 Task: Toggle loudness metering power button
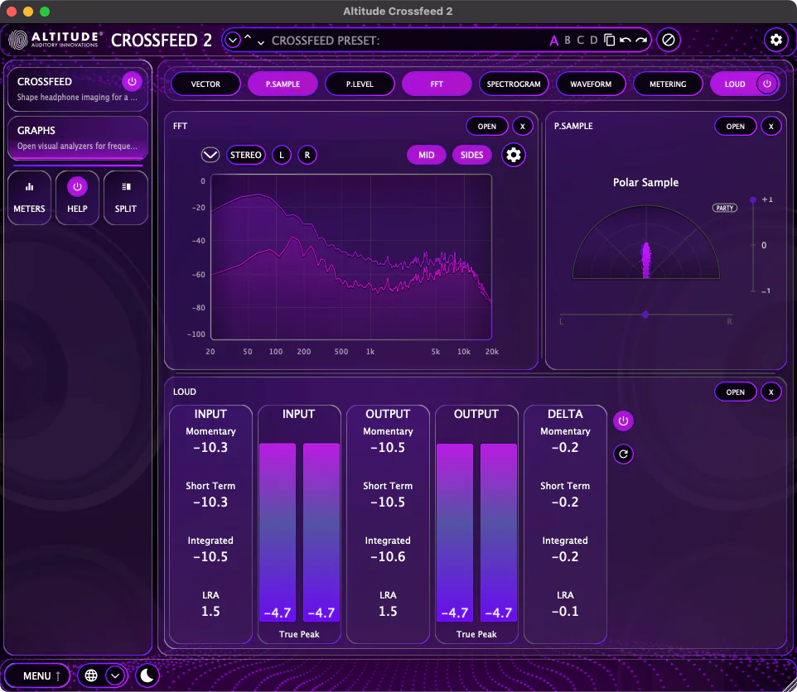tap(623, 420)
